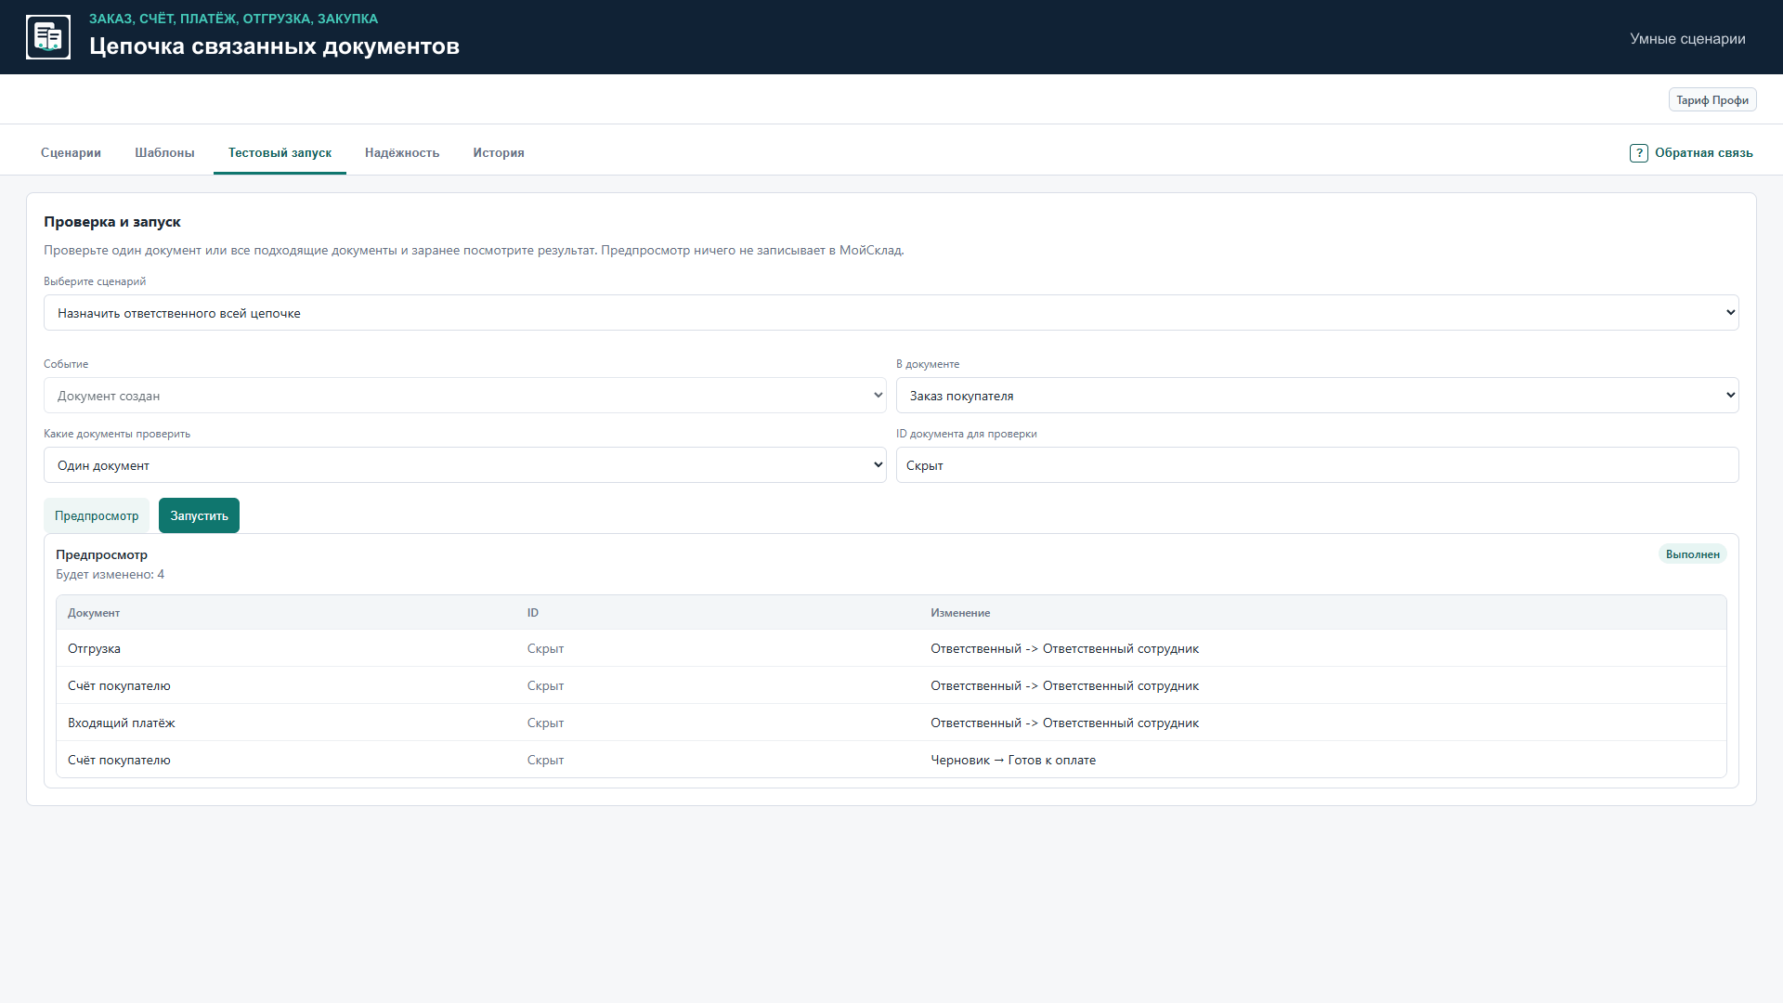The width and height of the screenshot is (1783, 1003).
Task: Click Входящий платёж in the table
Action: 121,723
